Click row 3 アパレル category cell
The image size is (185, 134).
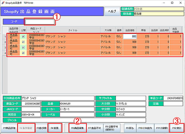108,47
